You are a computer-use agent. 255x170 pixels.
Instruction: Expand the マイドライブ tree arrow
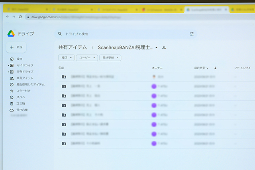click(x=8, y=66)
